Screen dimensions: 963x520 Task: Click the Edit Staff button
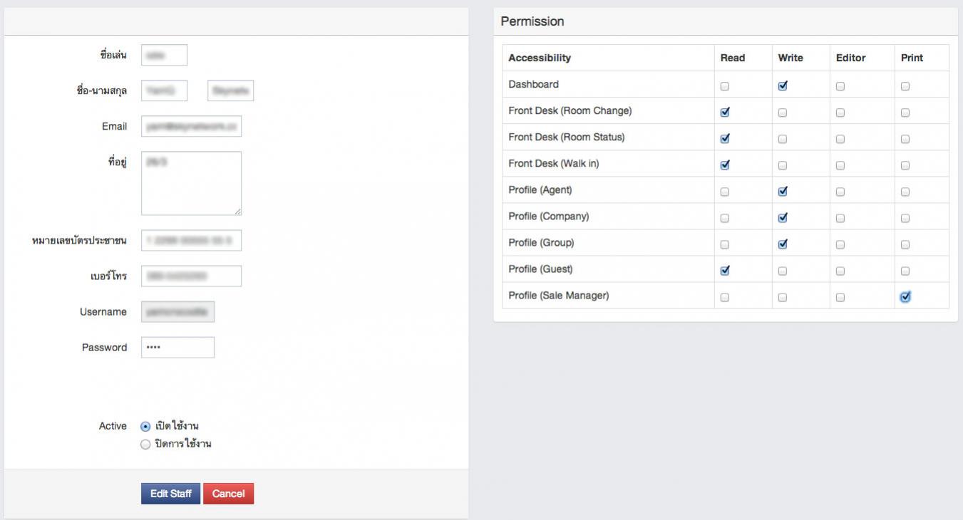[x=170, y=494]
